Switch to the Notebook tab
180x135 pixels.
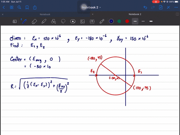(45, 14)
